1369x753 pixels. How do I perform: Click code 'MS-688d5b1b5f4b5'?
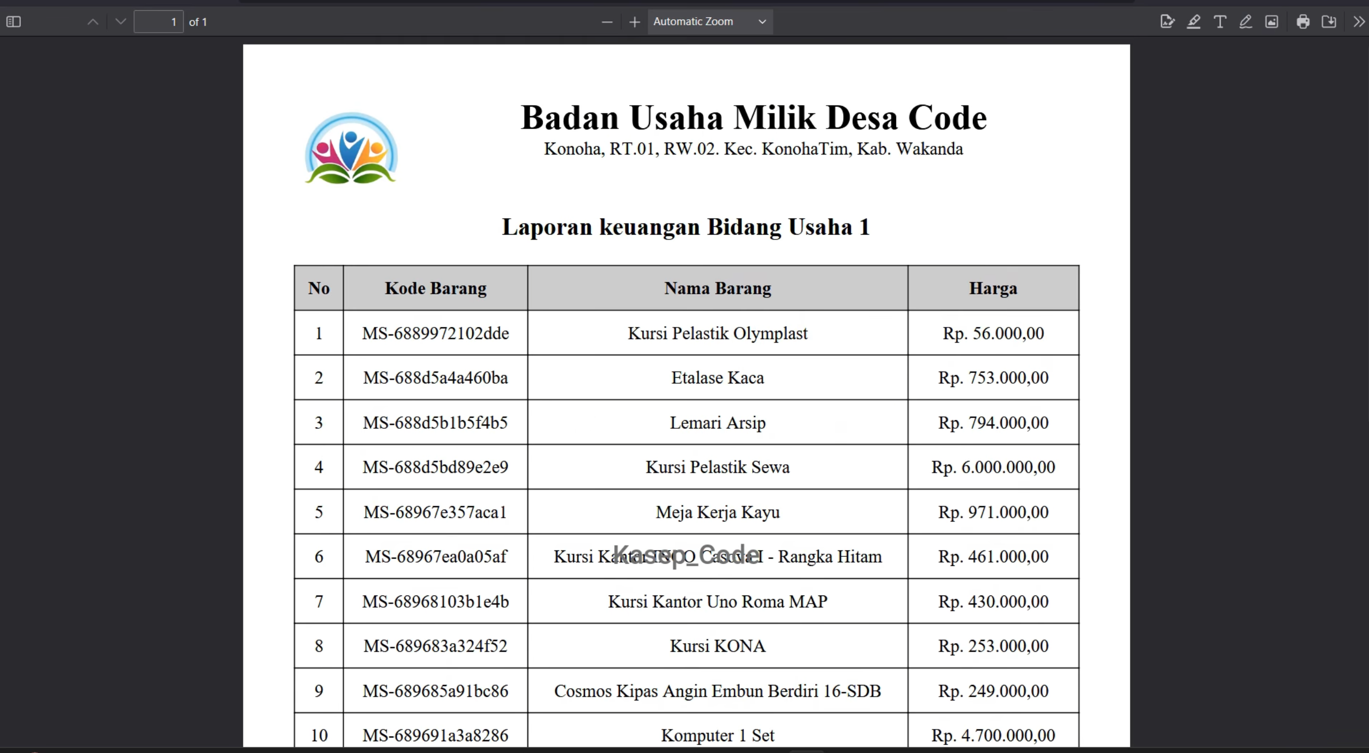coord(436,423)
